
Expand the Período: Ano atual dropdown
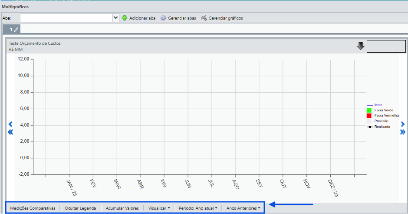point(198,208)
